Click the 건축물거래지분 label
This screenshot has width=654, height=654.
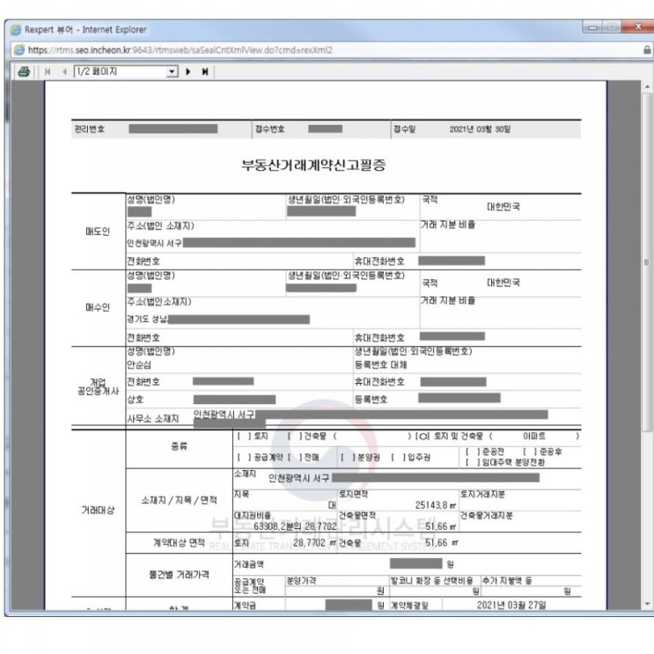point(487,516)
